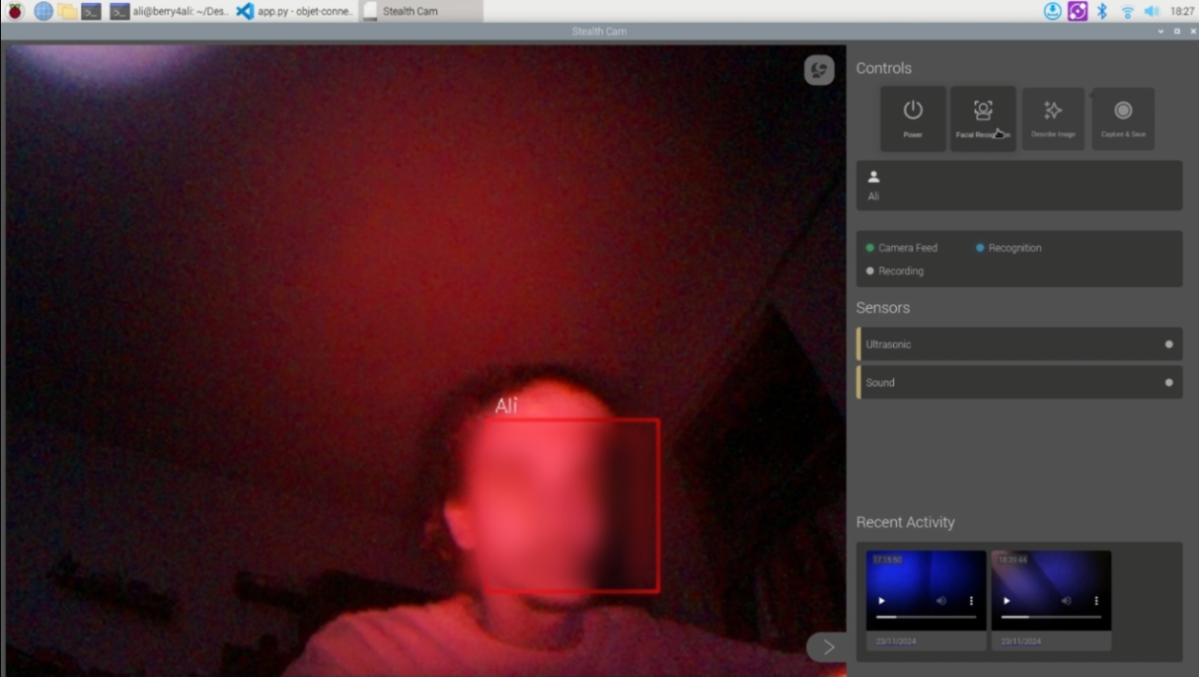Image resolution: width=1199 pixels, height=677 pixels.
Task: Open the 17:15:50 recording thumbnail
Action: tap(927, 590)
